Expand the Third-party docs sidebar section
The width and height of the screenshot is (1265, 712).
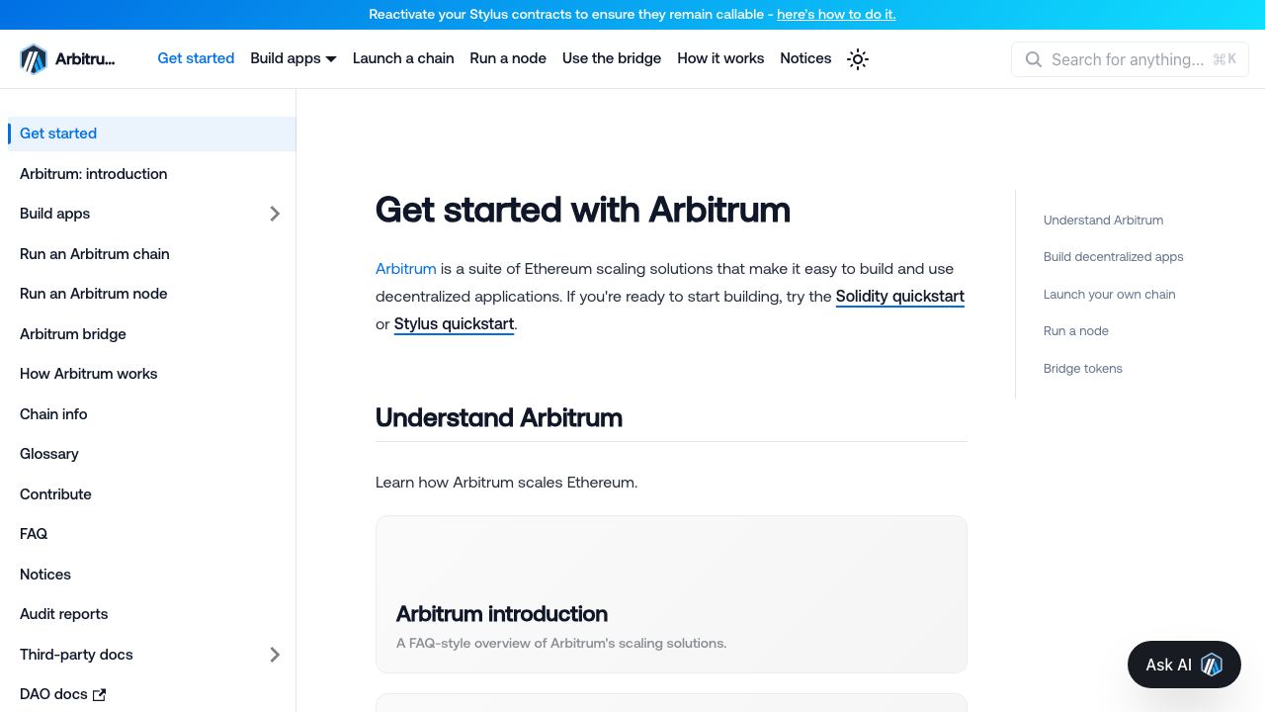click(x=275, y=655)
